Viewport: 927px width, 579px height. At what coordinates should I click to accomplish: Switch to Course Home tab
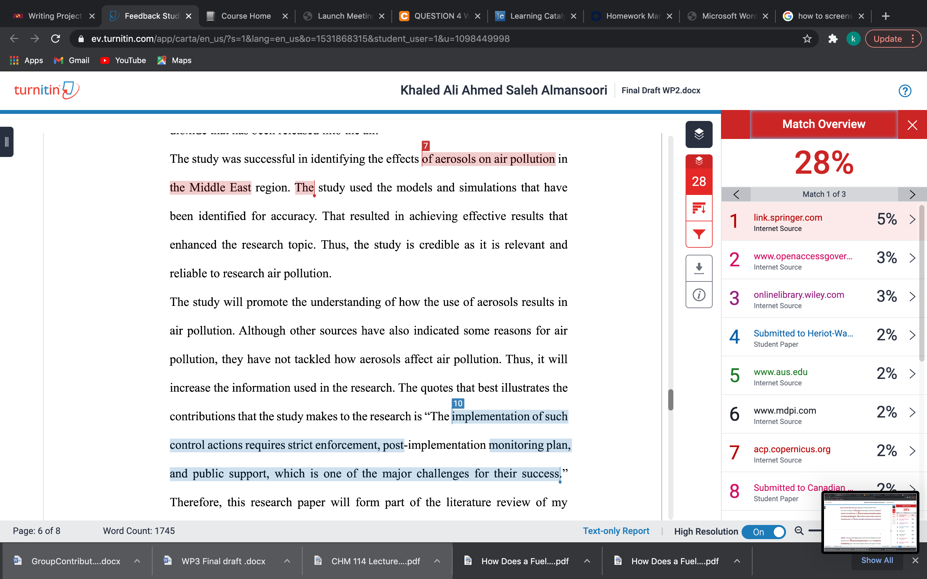point(246,16)
